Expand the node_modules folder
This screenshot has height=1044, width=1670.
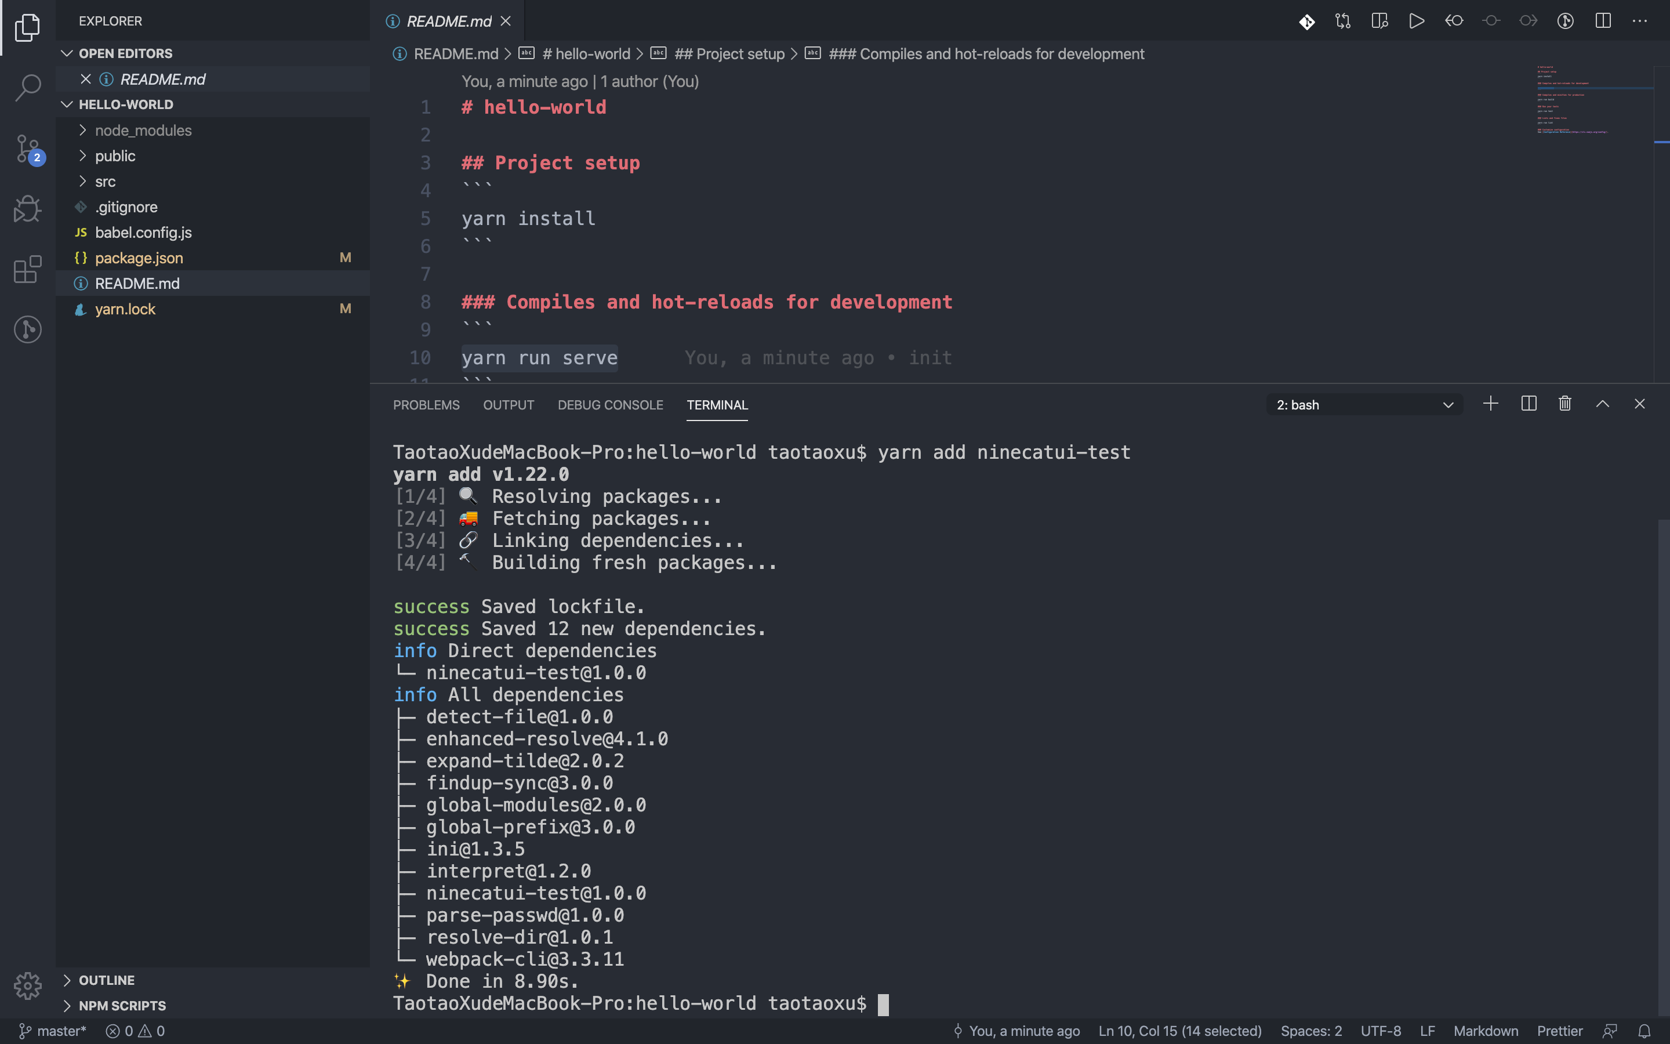point(213,130)
